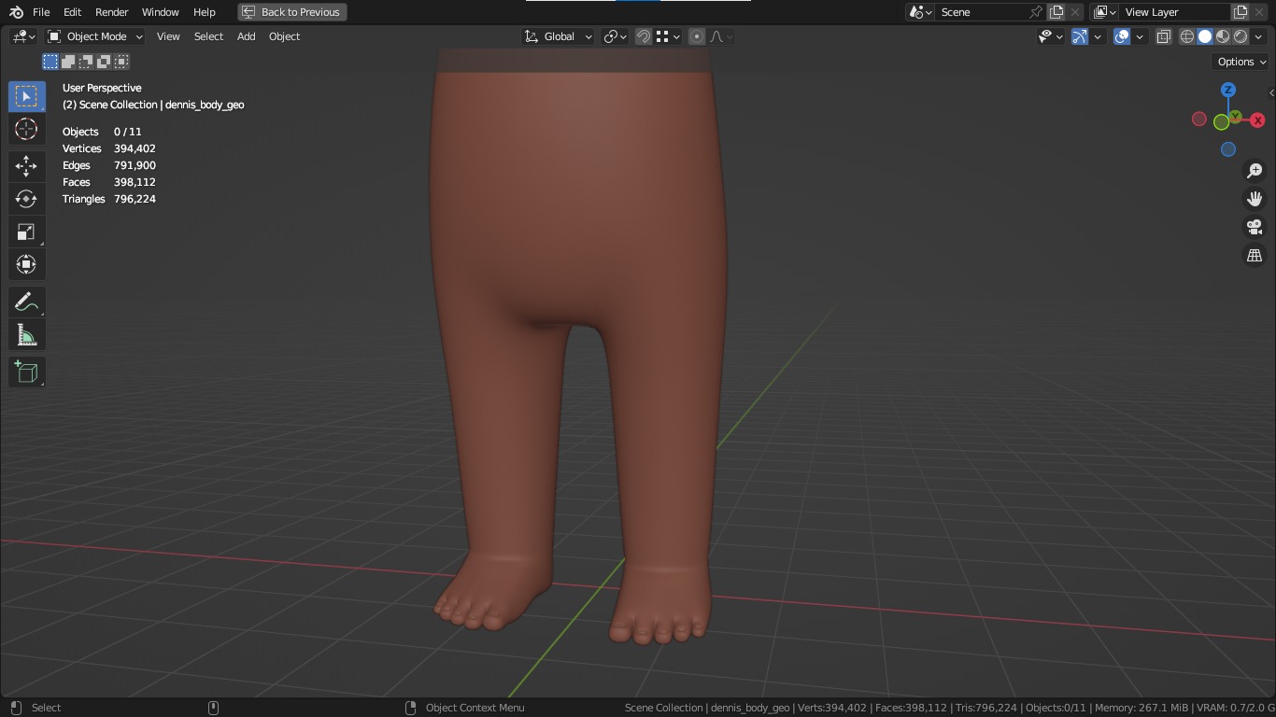This screenshot has height=717, width=1276.
Task: Set selection mode to Invert
Action: pos(104,62)
